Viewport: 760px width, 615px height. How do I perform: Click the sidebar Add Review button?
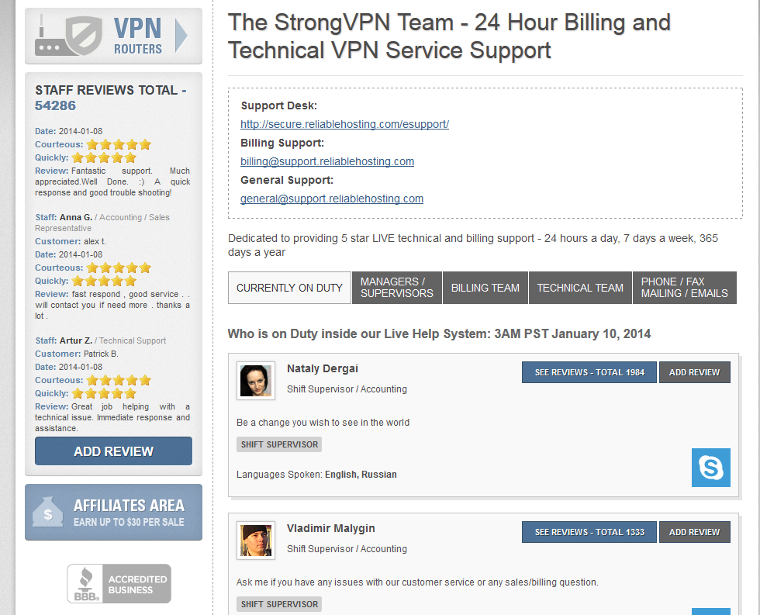(x=113, y=451)
